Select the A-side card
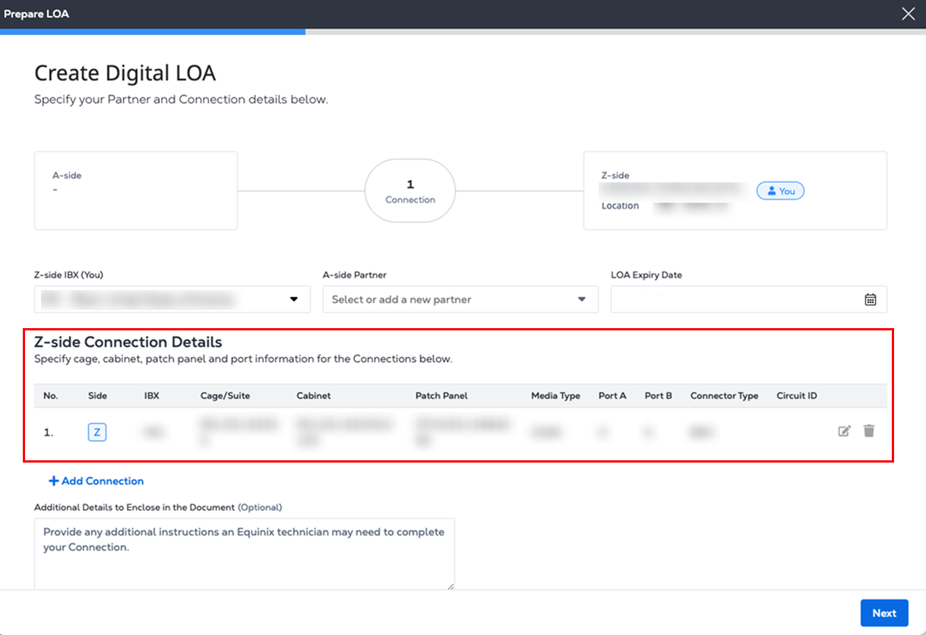The width and height of the screenshot is (926, 635). tap(136, 191)
